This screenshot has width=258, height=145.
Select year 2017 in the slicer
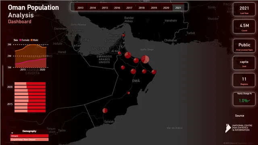(129, 8)
